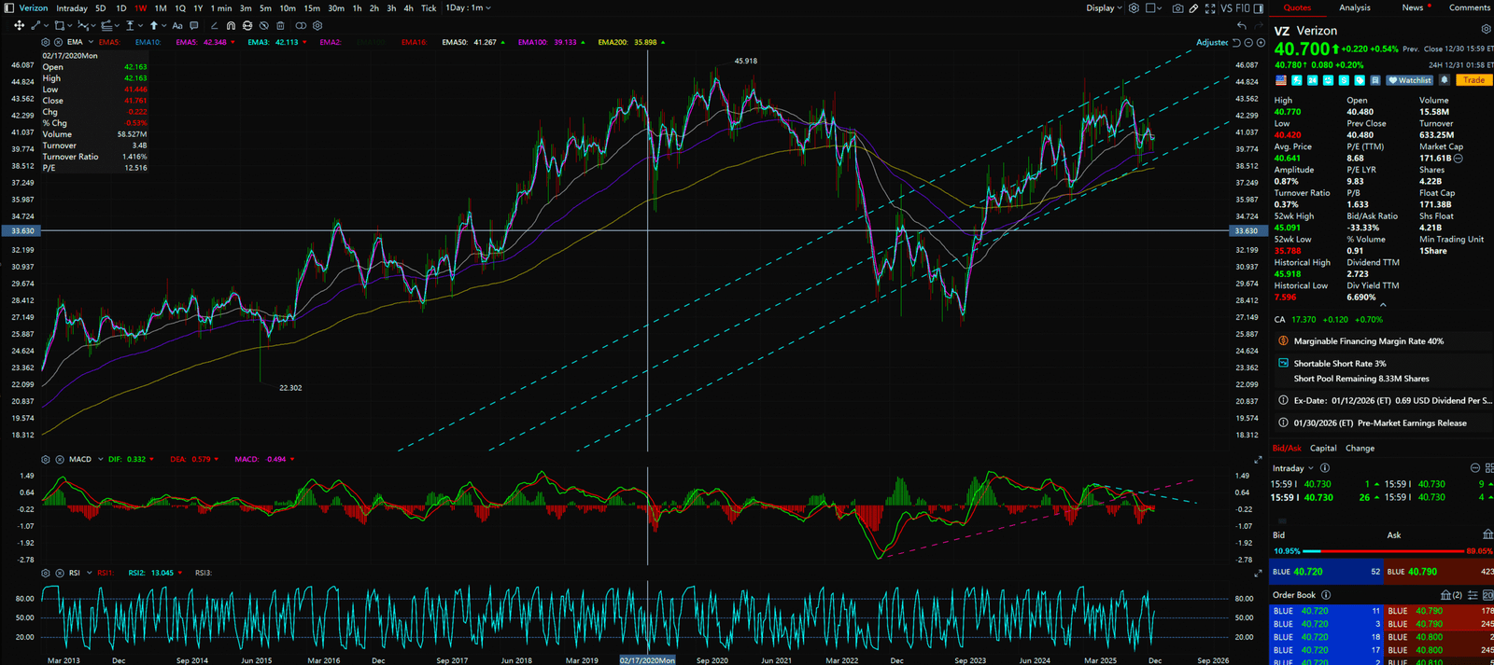
Task: Undo last chart drawing action
Action: pos(1241,26)
